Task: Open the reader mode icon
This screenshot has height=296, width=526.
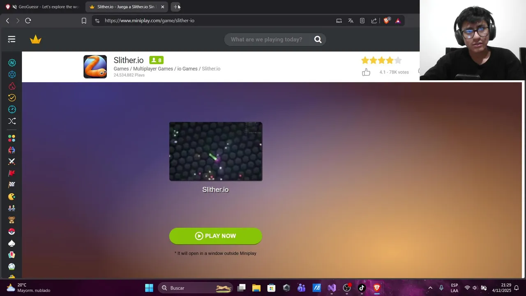Action: pos(362,21)
